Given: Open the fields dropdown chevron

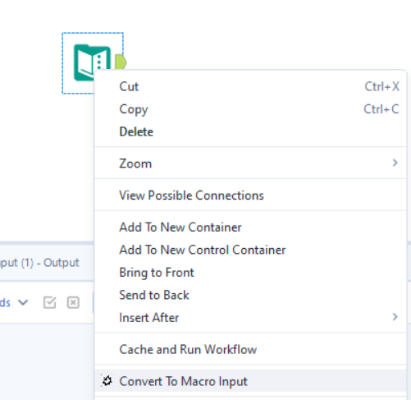Looking at the screenshot, I should click(23, 302).
